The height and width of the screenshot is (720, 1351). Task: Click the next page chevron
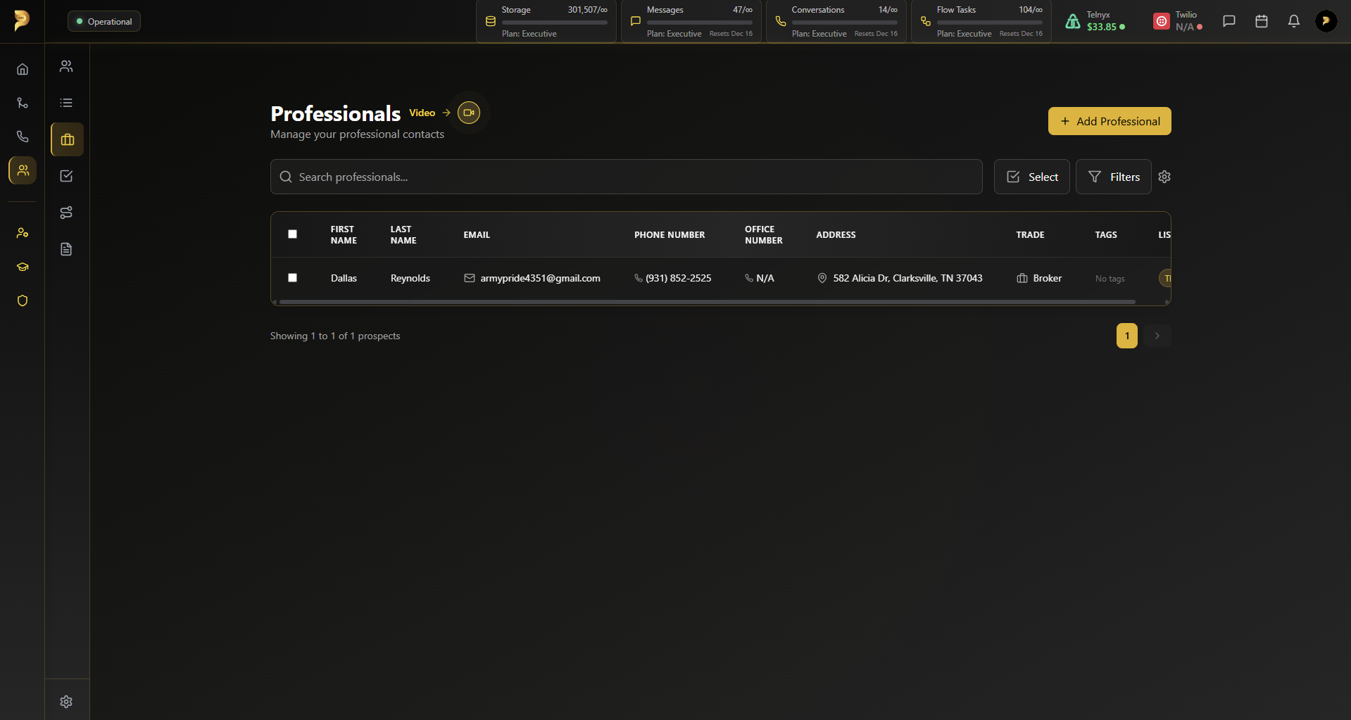point(1157,336)
